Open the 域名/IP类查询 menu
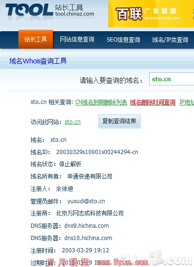Viewport: 194px width, 267px height. click(x=170, y=40)
